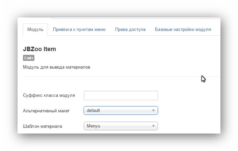Viewport: 238px width, 151px height.
Task: Click the JBZoo Item heading
Action: [x=39, y=49]
